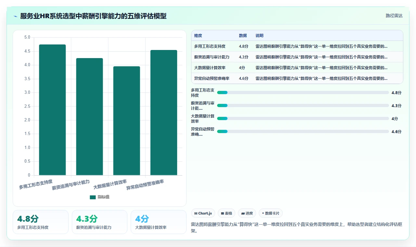The image size is (416, 247).
Task: Click the 4.6分 value beside the progress bar
Action: [x=396, y=131]
